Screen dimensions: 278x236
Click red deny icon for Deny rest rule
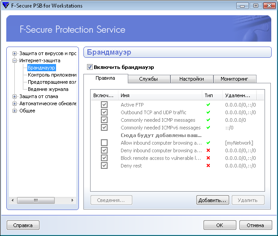208,166
